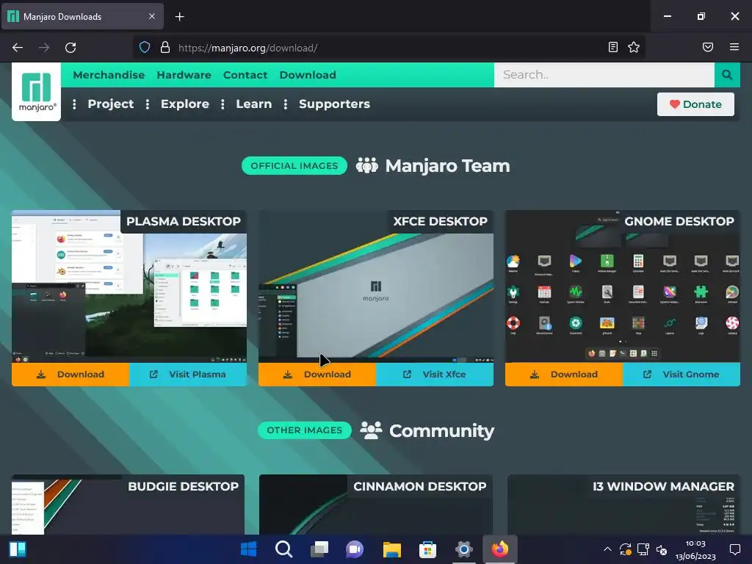Open the Chat app on taskbar

(x=355, y=549)
